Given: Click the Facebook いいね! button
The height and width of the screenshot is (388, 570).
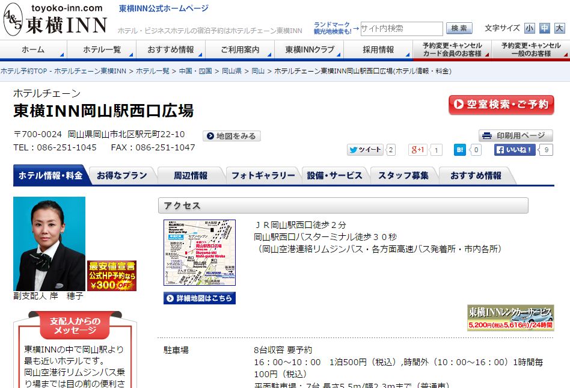Looking at the screenshot, I should (515, 150).
